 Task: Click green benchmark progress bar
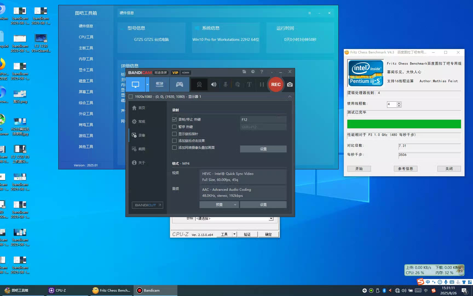(x=404, y=124)
